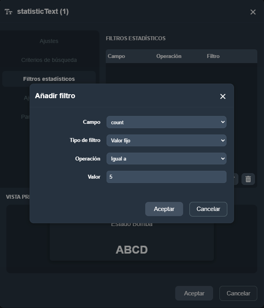264x308 pixels.
Task: Open the Operación dropdown set to Igual a
Action: (166, 159)
